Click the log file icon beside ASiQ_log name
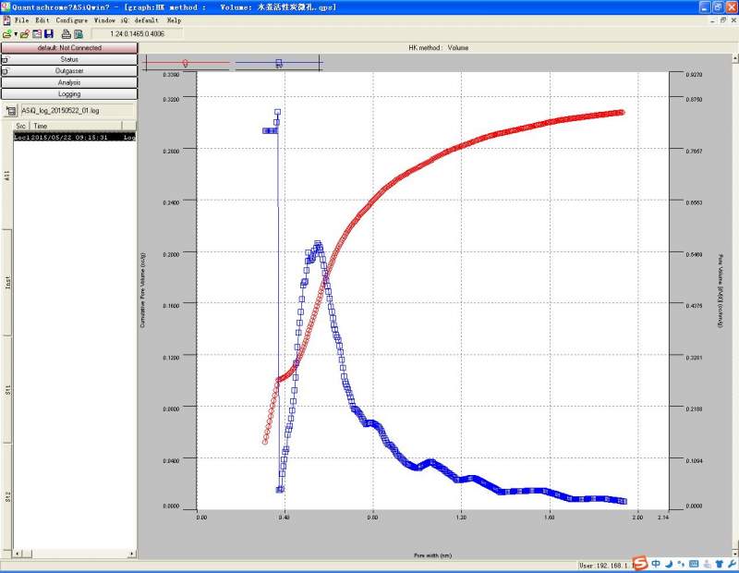Image resolution: width=739 pixels, height=573 pixels. point(11,111)
